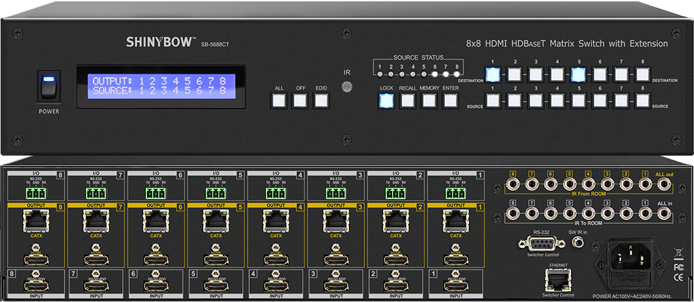This screenshot has height=302, width=694.
Task: Toggle lit DESTINATION button 1
Action: point(493,74)
